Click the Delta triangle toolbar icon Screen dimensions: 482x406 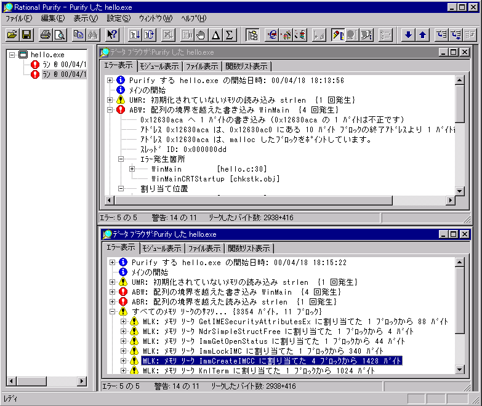click(215, 34)
